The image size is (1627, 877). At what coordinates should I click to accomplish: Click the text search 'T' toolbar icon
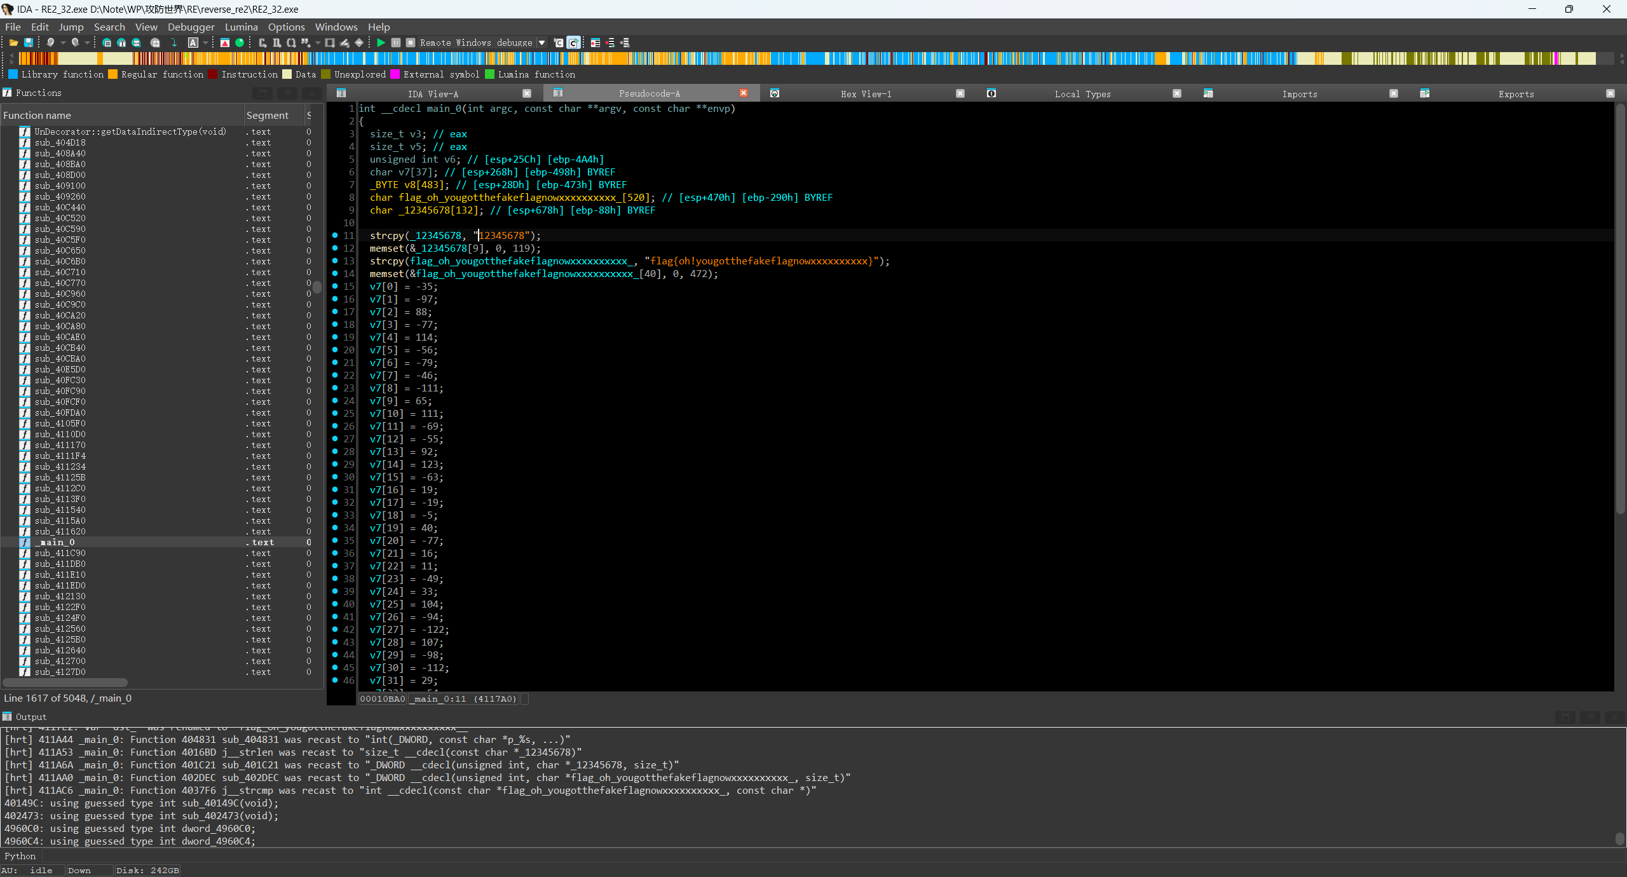(121, 43)
